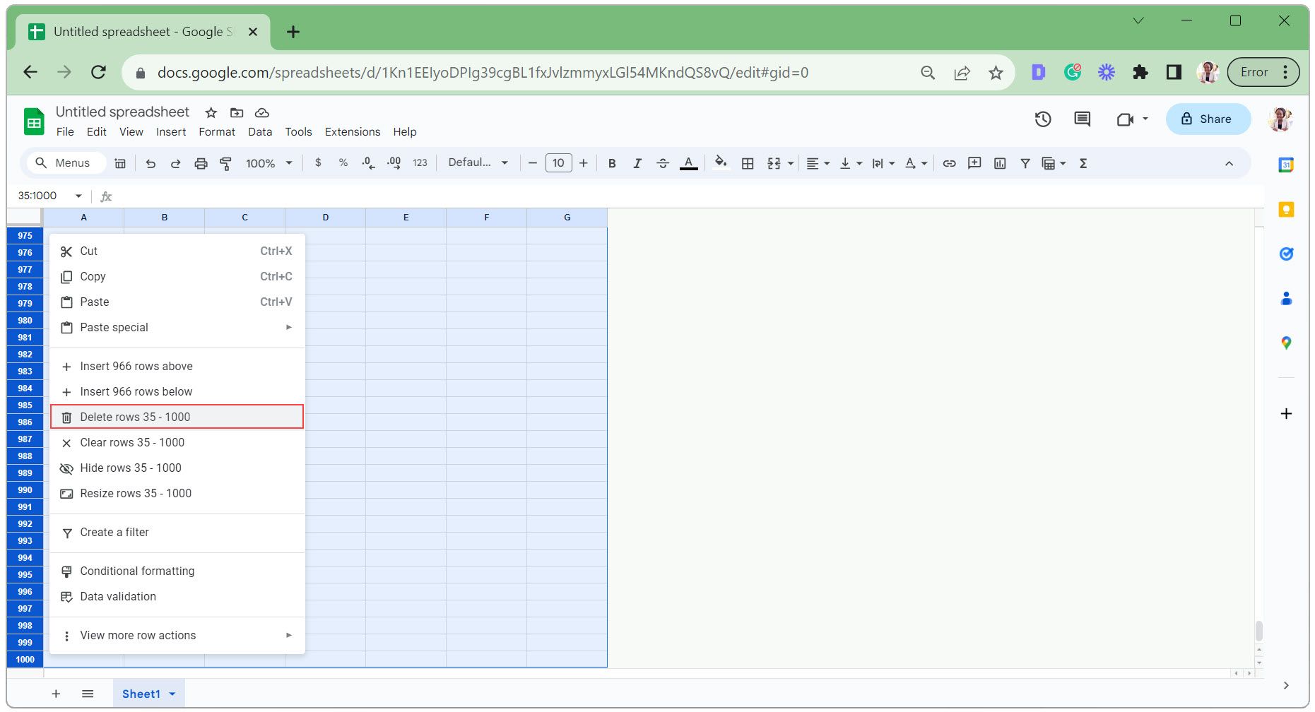Viewport: 1315px width, 712px height.
Task: Toggle bold formatting
Action: tap(612, 163)
